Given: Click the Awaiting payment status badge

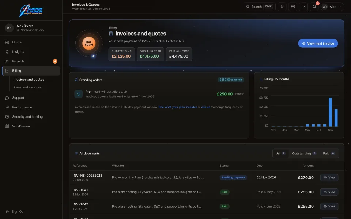Looking at the screenshot, I should click(x=233, y=177).
